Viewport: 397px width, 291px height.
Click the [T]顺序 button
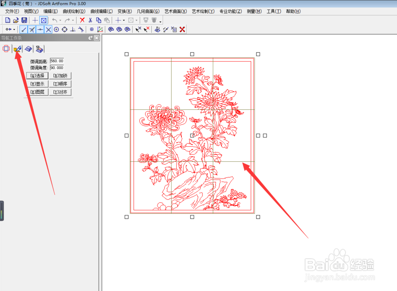click(60, 84)
